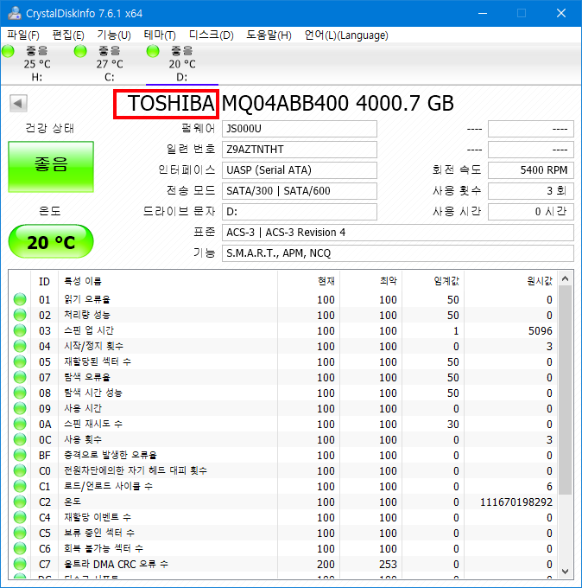Image resolution: width=582 pixels, height=588 pixels.
Task: Click status icon of row C5 보류 중인 섹터 수
Action: pos(20,533)
